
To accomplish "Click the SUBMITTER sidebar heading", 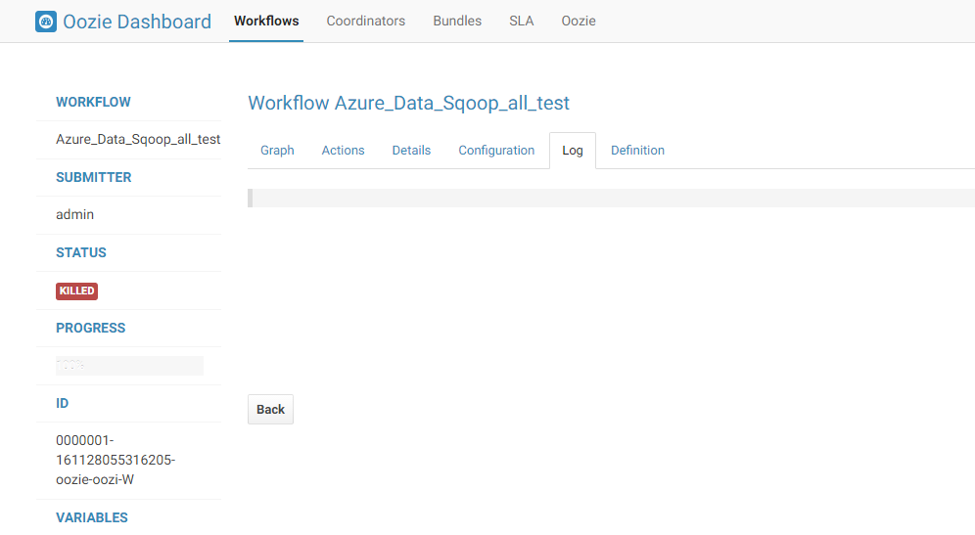I will [x=94, y=177].
